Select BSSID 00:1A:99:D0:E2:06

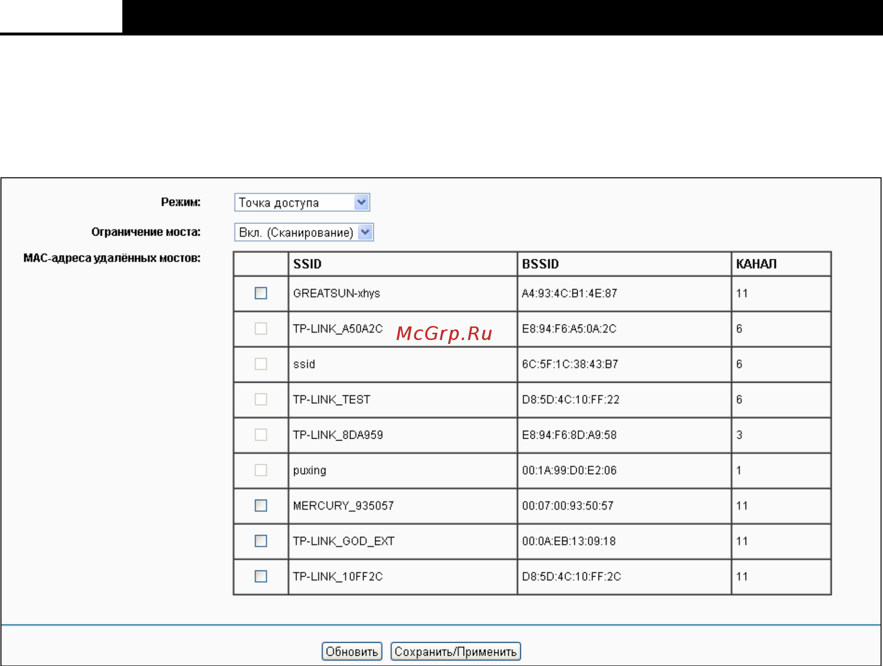tap(569, 471)
